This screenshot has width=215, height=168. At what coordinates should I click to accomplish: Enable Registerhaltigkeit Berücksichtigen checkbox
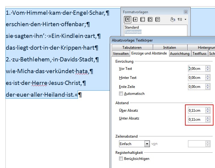121,159
